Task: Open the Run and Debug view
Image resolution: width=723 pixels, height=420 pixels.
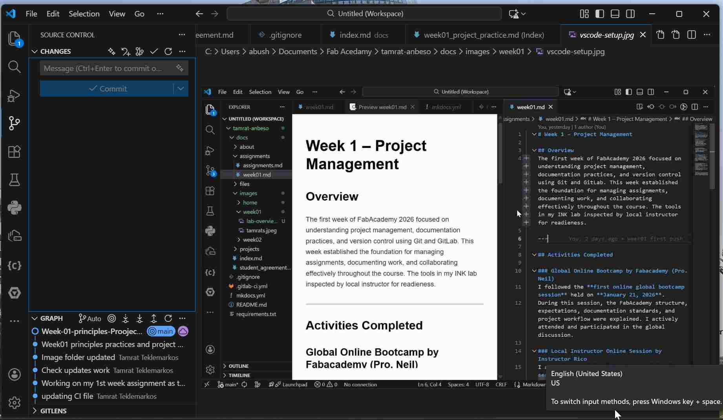Action: (x=15, y=95)
